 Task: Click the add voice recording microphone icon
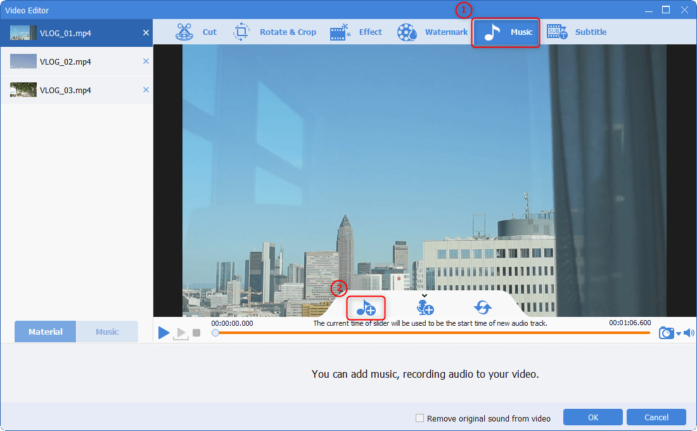point(425,308)
